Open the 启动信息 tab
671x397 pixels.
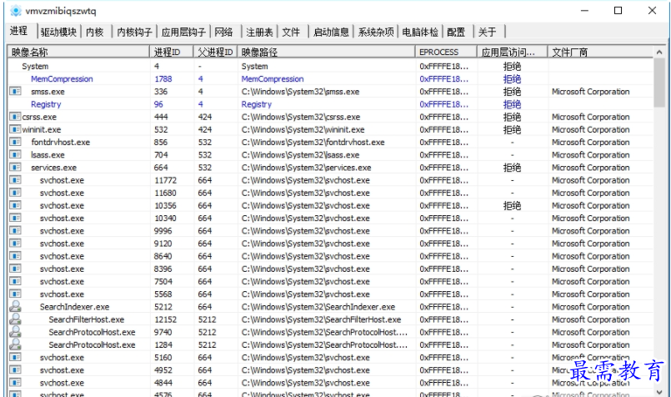(x=331, y=33)
